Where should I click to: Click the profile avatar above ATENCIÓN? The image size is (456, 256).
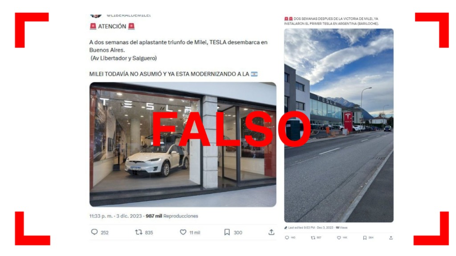[96, 16]
